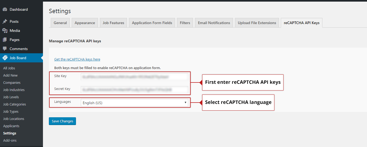Open the Companies submenu item
The image size is (367, 147).
[12, 82]
